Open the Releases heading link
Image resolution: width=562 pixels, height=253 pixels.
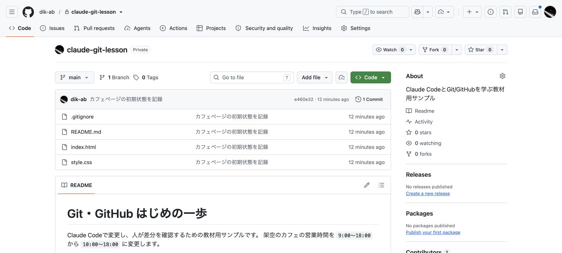419,174
